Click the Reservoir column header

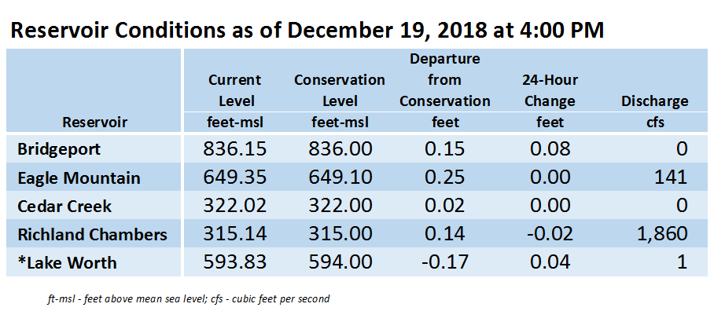tap(94, 123)
